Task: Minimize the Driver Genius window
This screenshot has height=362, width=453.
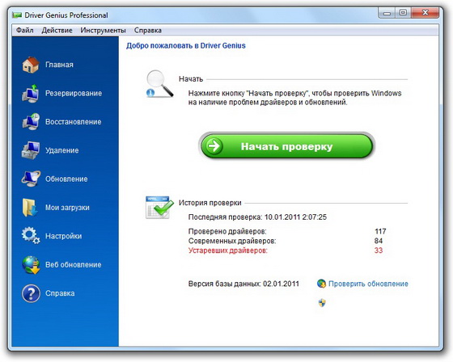Action: click(x=387, y=13)
